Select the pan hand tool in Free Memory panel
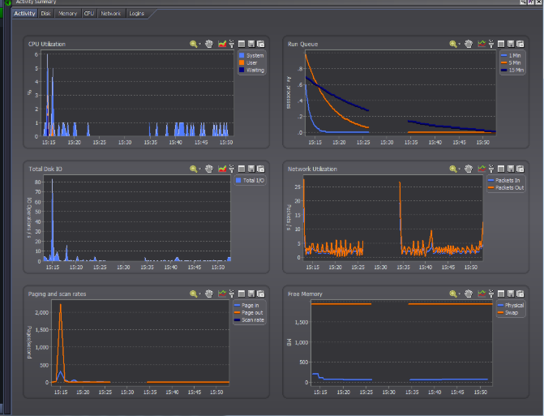This screenshot has height=416, width=544. 468,294
